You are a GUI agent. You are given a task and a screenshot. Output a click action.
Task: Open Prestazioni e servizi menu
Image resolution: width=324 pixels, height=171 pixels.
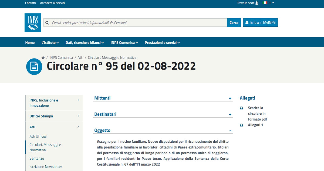[x=162, y=43]
